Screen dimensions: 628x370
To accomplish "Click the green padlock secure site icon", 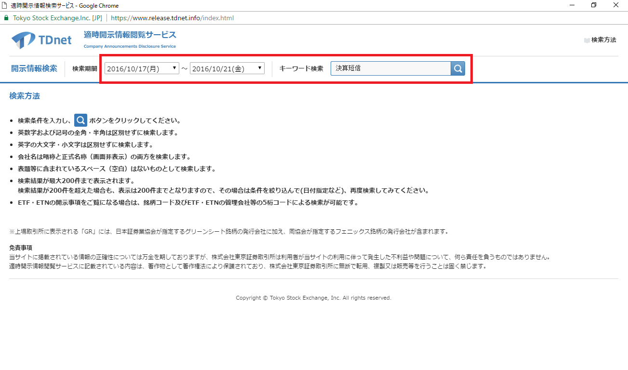I will (6, 18).
